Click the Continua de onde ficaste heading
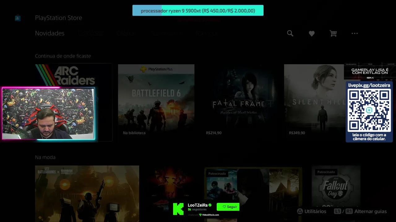396x222 pixels. pyautogui.click(x=63, y=56)
